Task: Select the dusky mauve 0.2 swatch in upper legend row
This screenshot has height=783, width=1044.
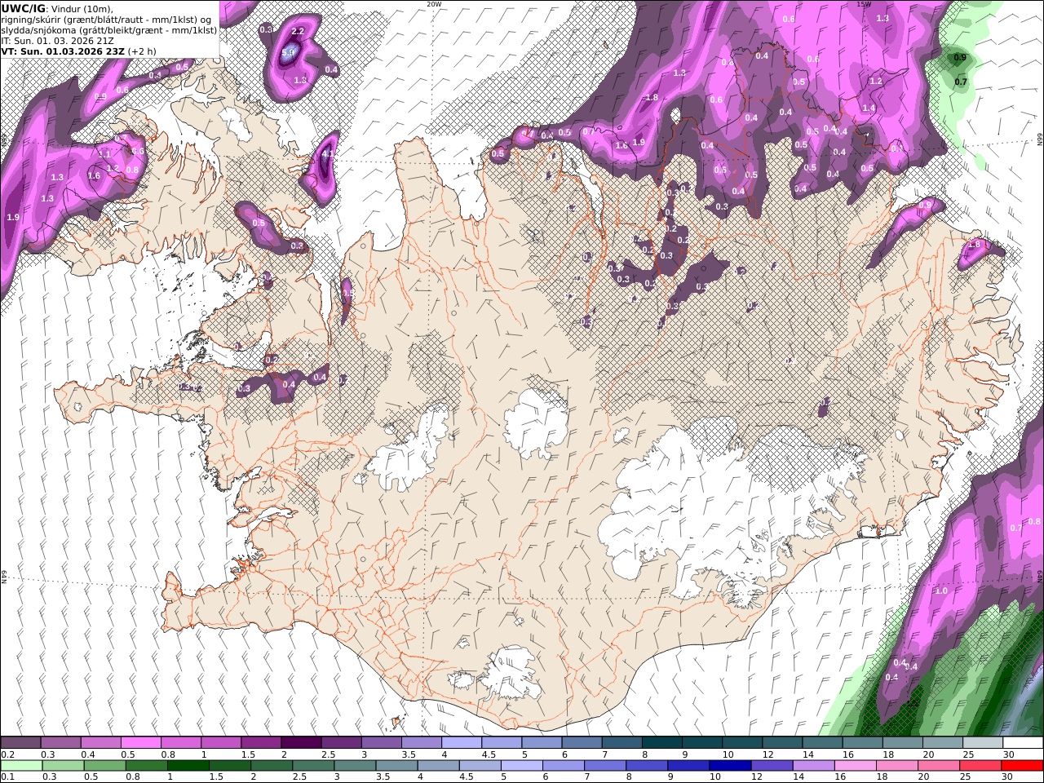Action: pyautogui.click(x=20, y=743)
